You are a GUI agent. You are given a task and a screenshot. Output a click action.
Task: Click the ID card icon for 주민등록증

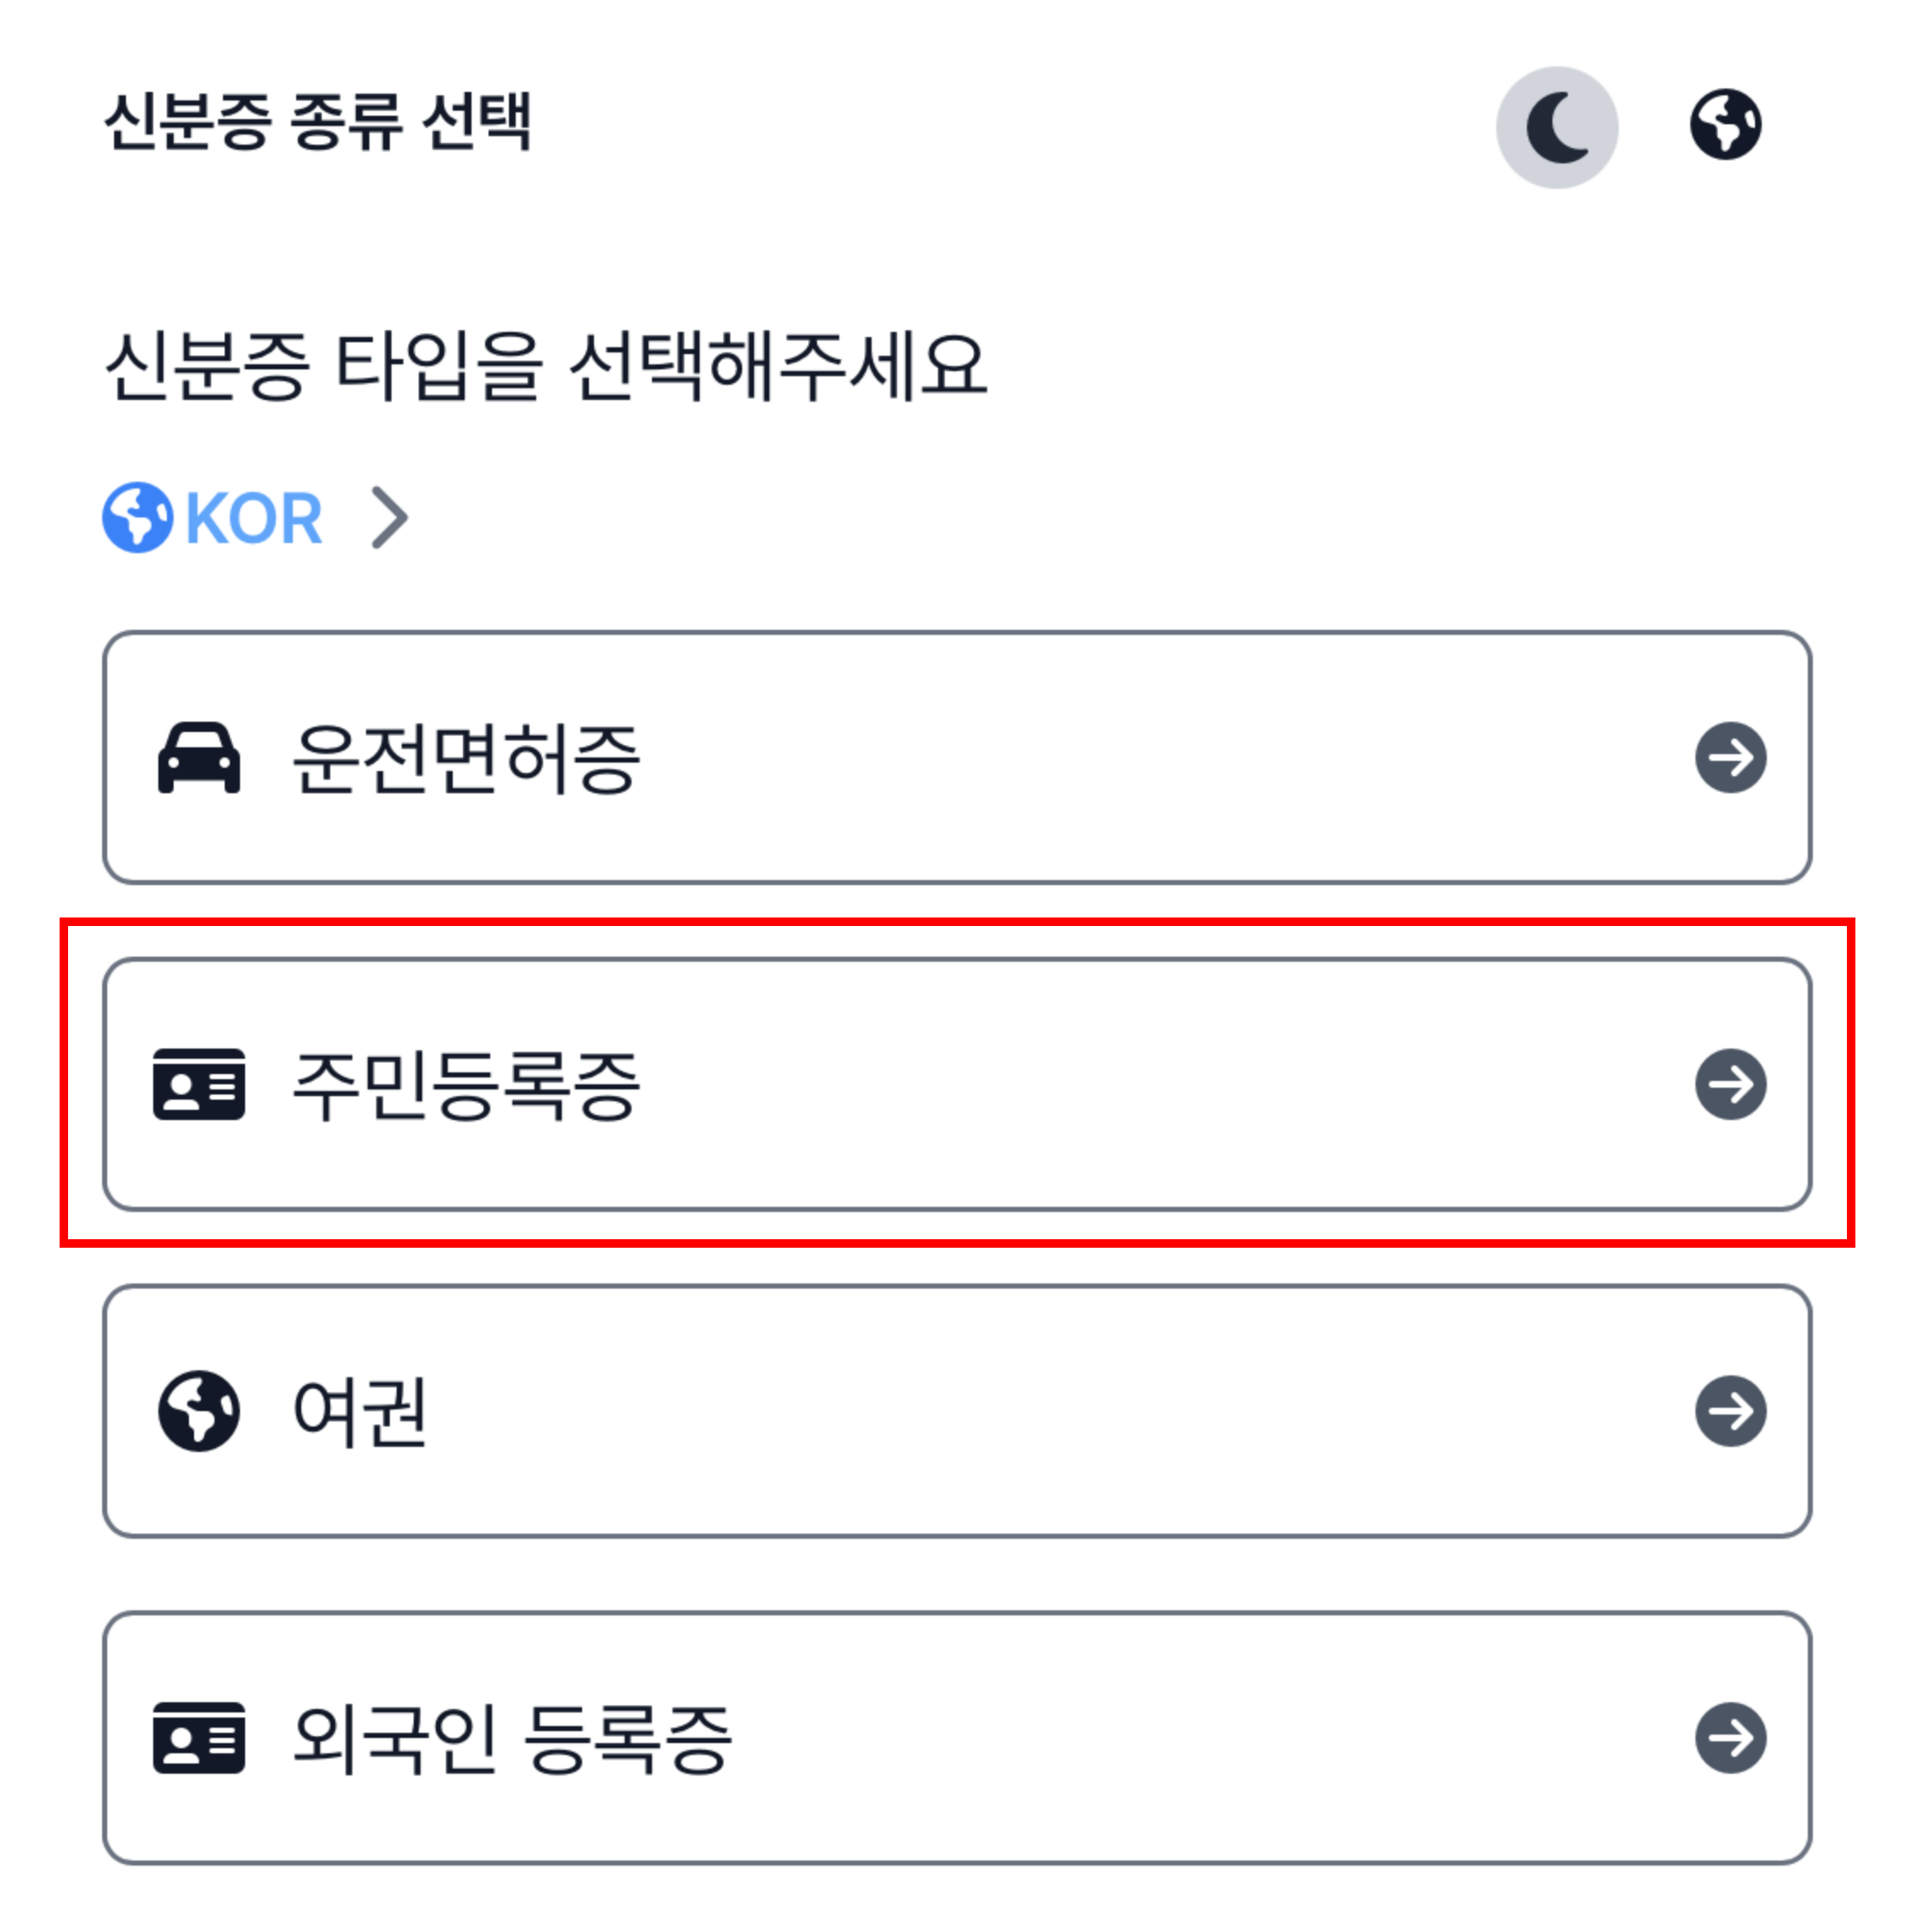click(x=199, y=1084)
